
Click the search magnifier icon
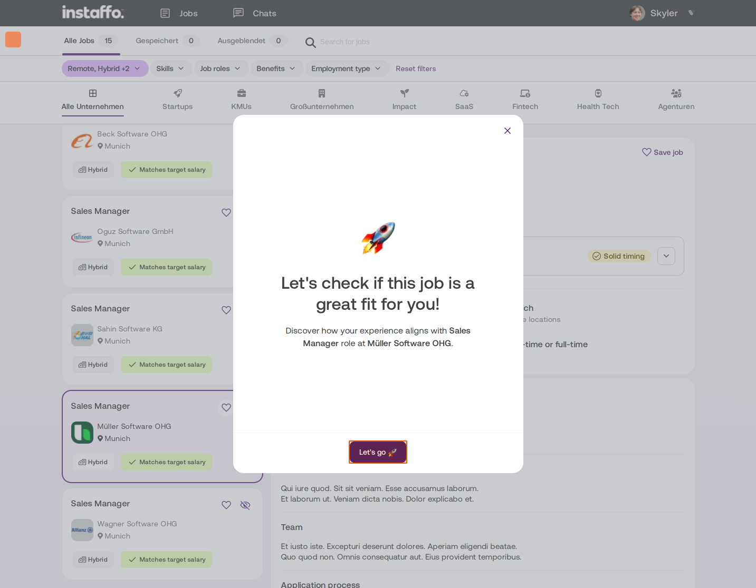pos(311,42)
